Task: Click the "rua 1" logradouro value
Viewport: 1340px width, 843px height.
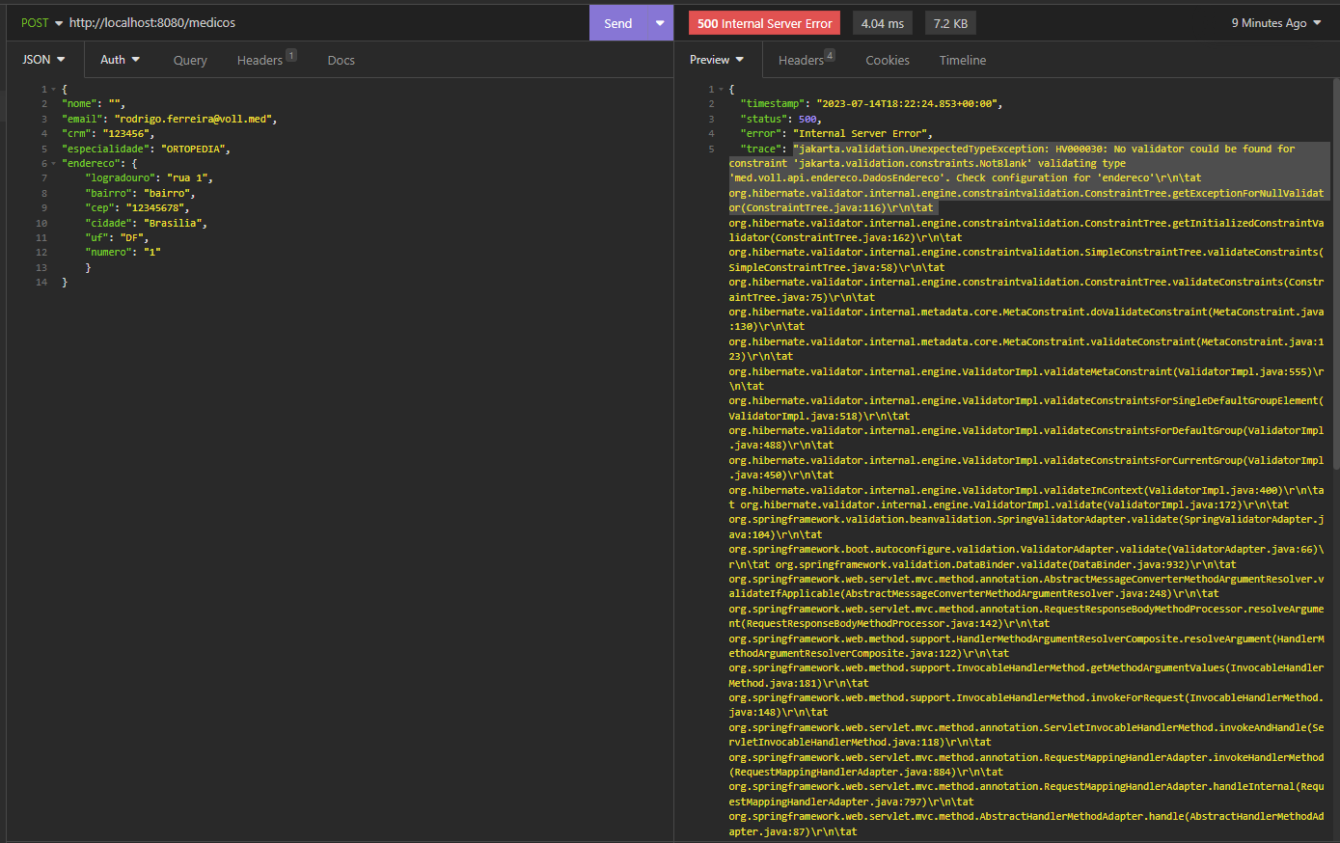Action: [187, 178]
